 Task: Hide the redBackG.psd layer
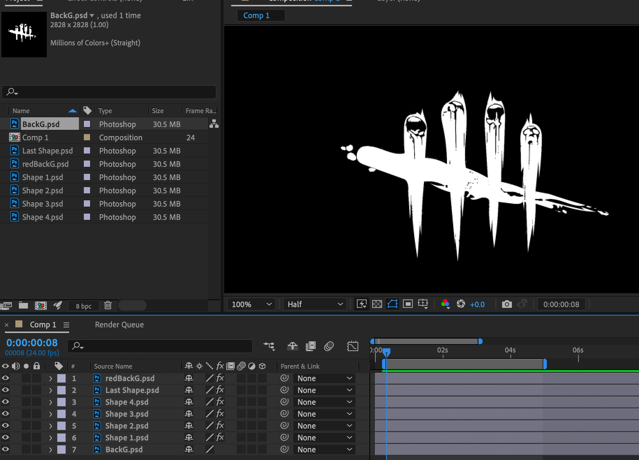pos(5,378)
